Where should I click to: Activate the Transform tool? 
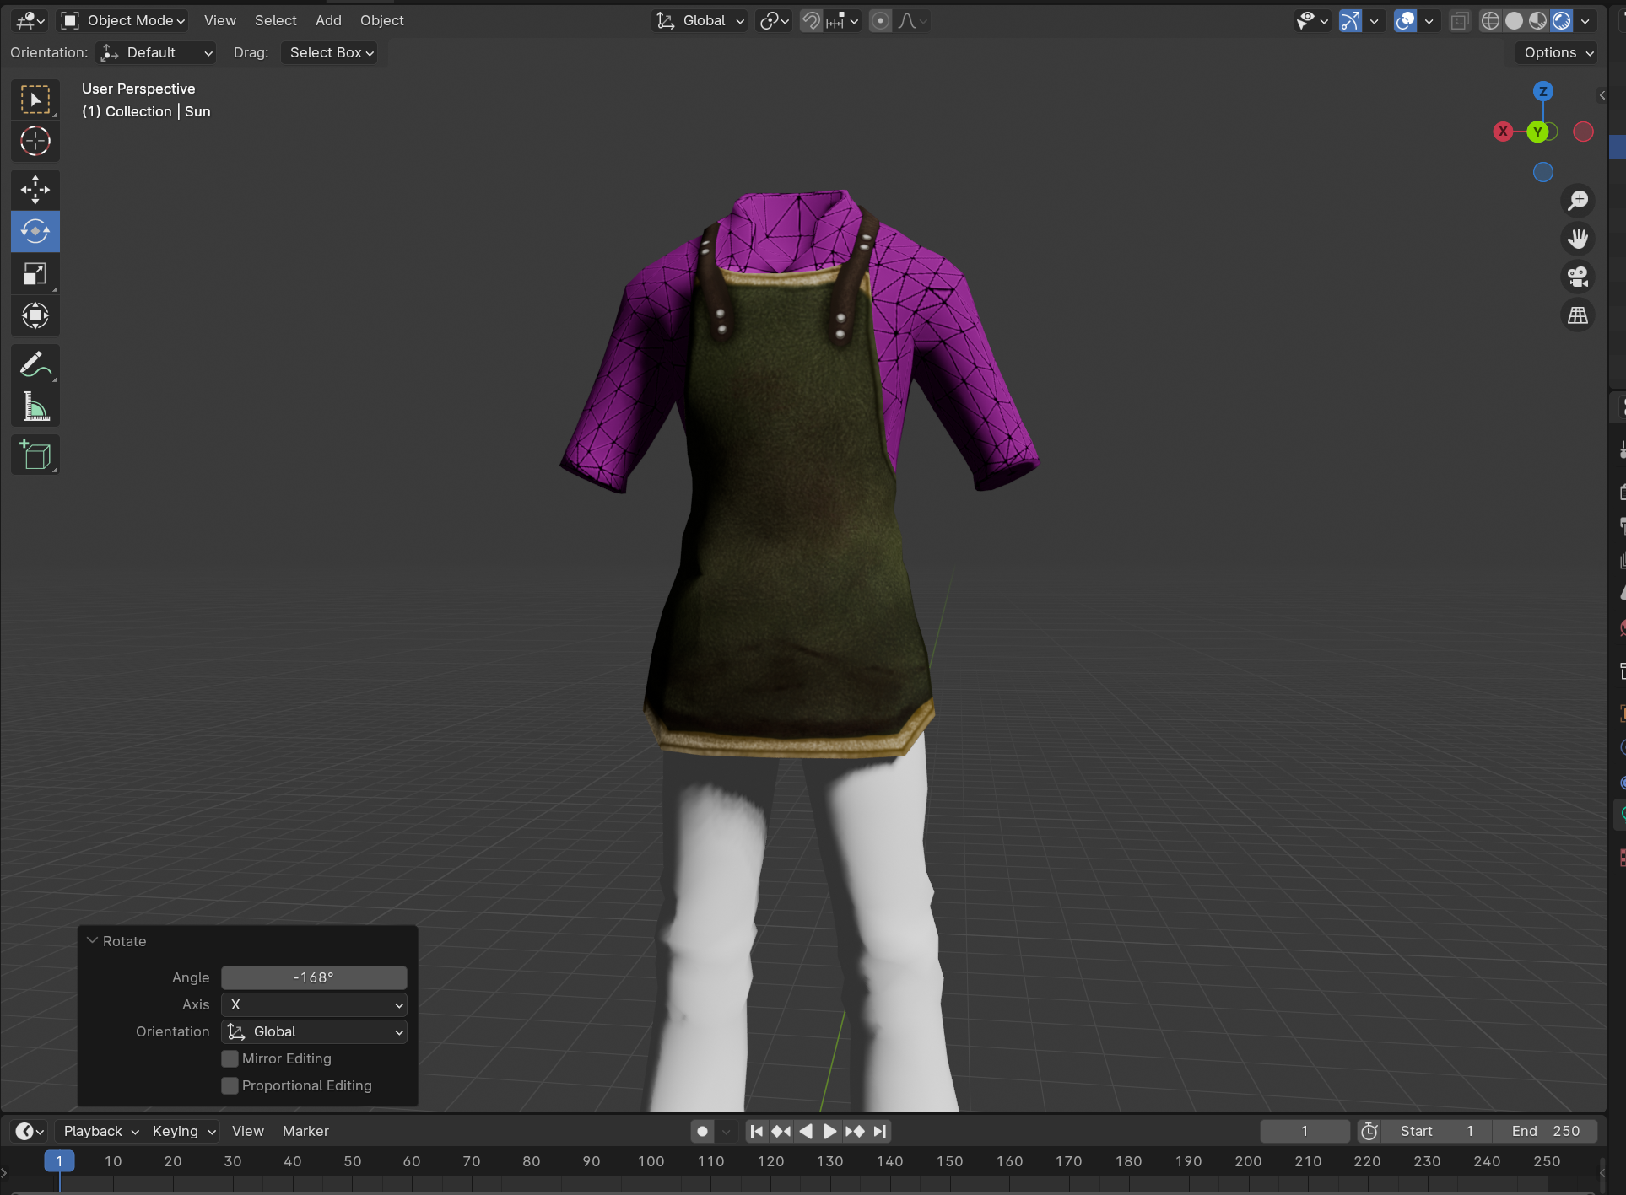tap(35, 316)
